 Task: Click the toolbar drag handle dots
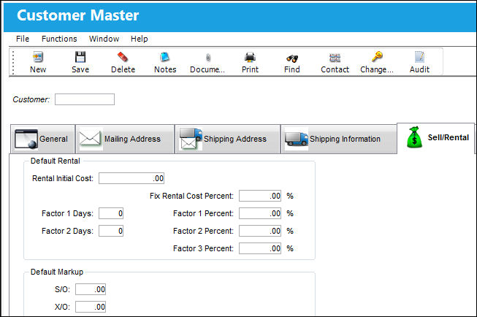coord(13,62)
